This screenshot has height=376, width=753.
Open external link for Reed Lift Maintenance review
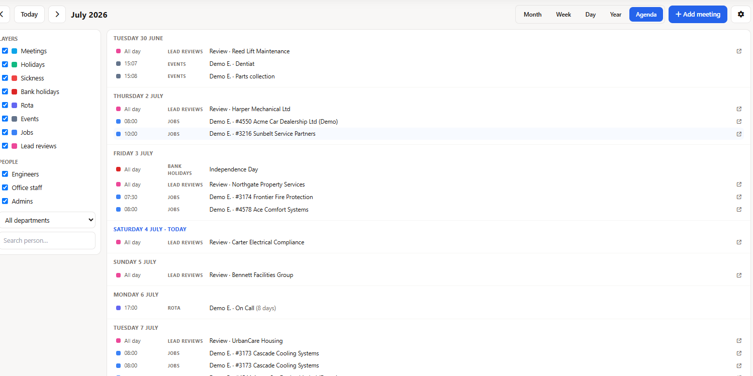pyautogui.click(x=739, y=51)
